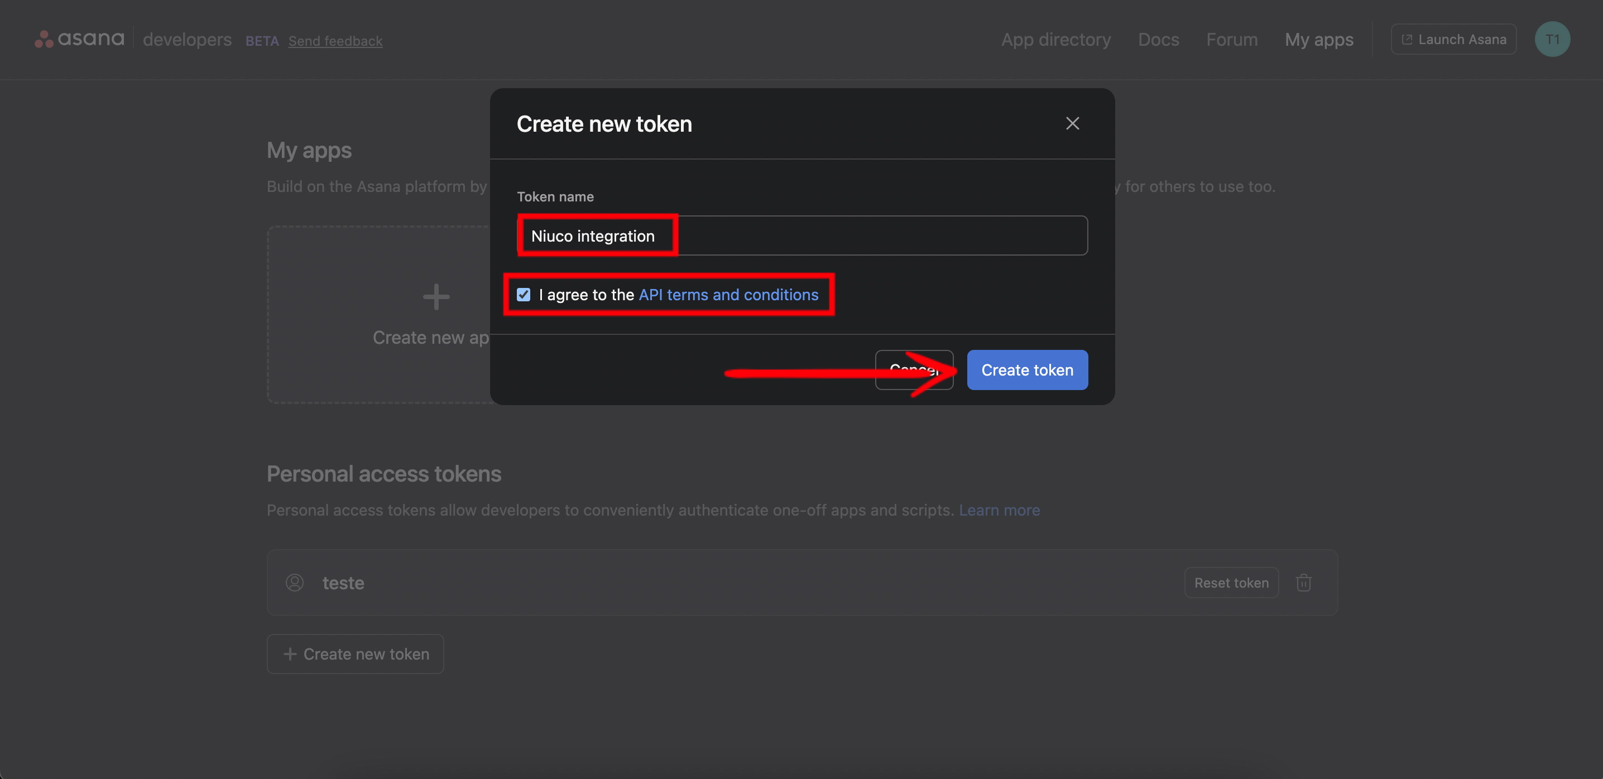Open API terms and conditions link

pyautogui.click(x=728, y=294)
